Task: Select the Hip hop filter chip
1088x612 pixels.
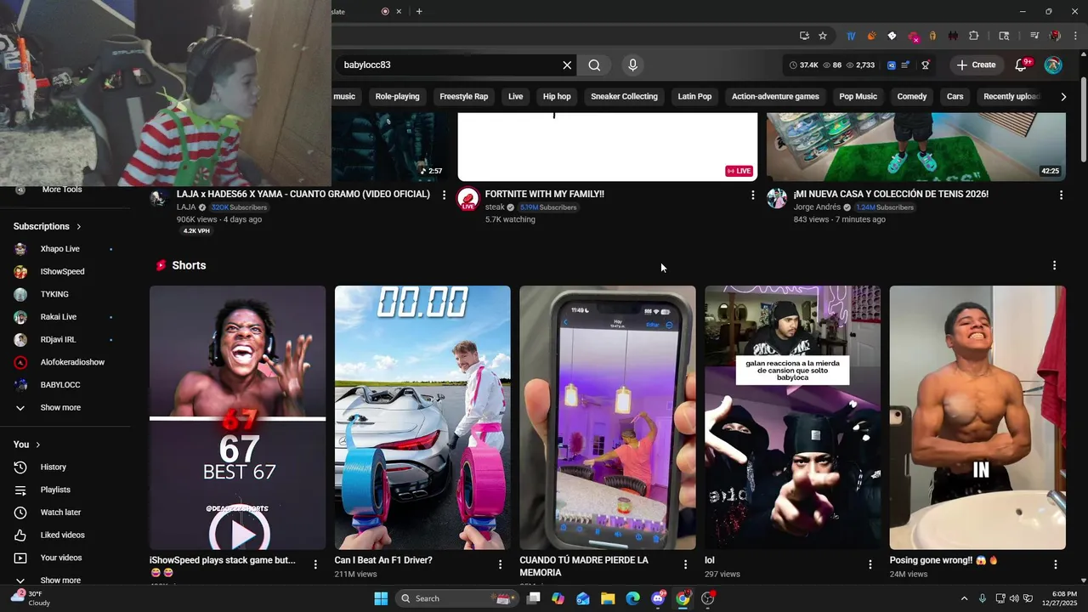Action: click(557, 97)
